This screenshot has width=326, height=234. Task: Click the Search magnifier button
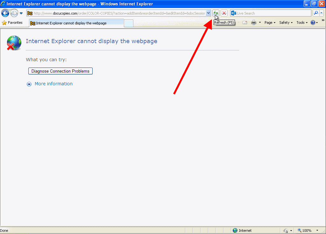(316, 13)
